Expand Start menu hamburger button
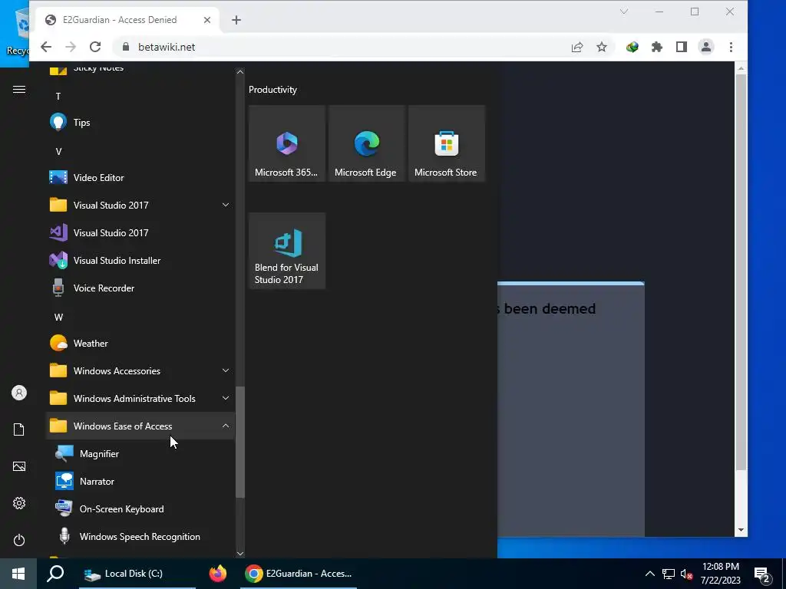 [x=19, y=89]
